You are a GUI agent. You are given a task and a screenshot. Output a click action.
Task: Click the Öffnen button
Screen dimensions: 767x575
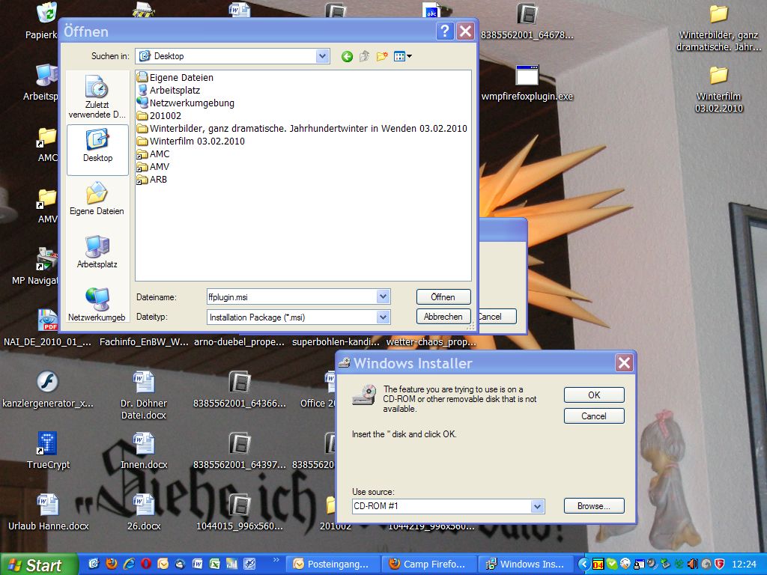(x=443, y=296)
